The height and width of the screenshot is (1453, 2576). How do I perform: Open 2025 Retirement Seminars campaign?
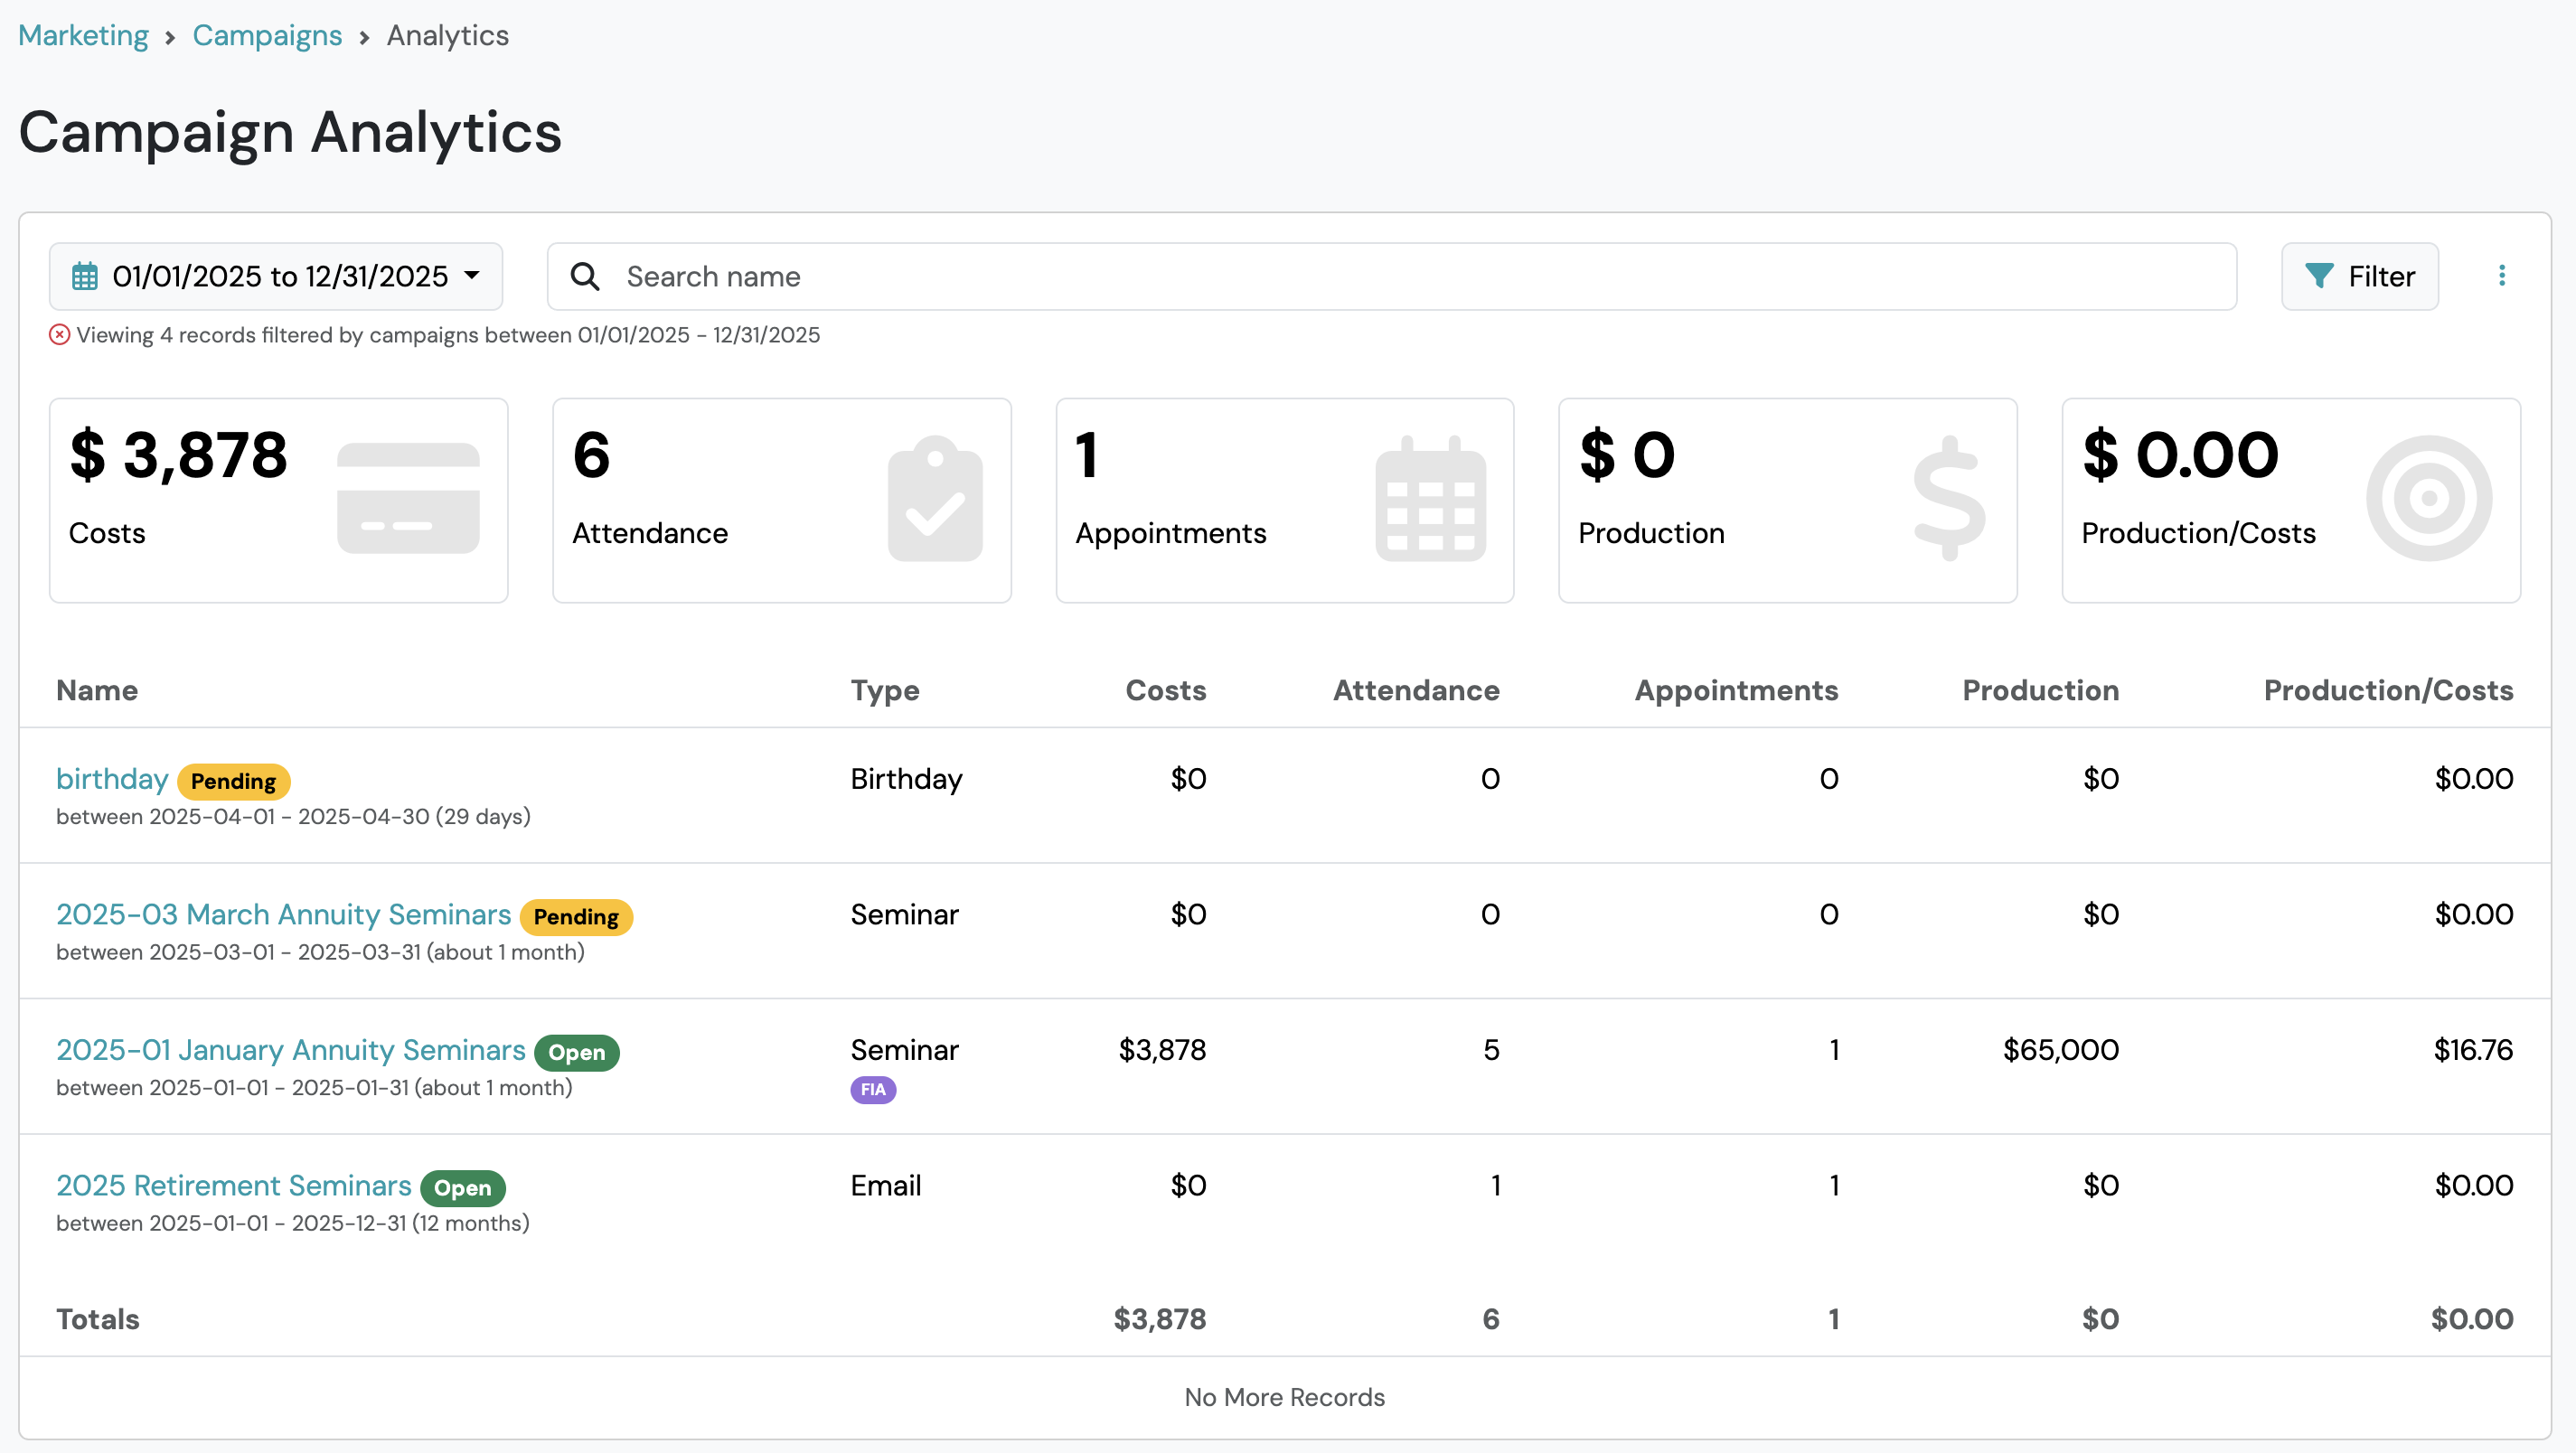[x=233, y=1185]
